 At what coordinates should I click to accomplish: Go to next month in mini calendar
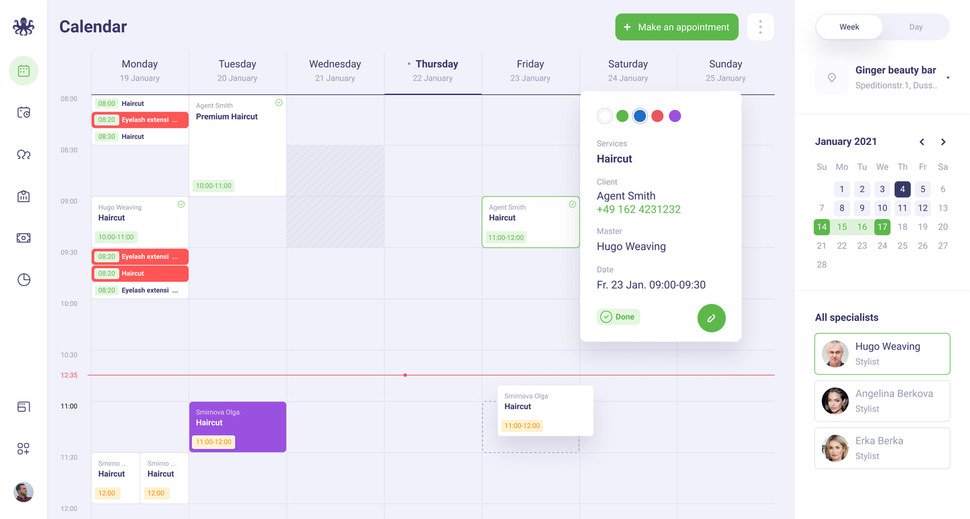coord(943,142)
